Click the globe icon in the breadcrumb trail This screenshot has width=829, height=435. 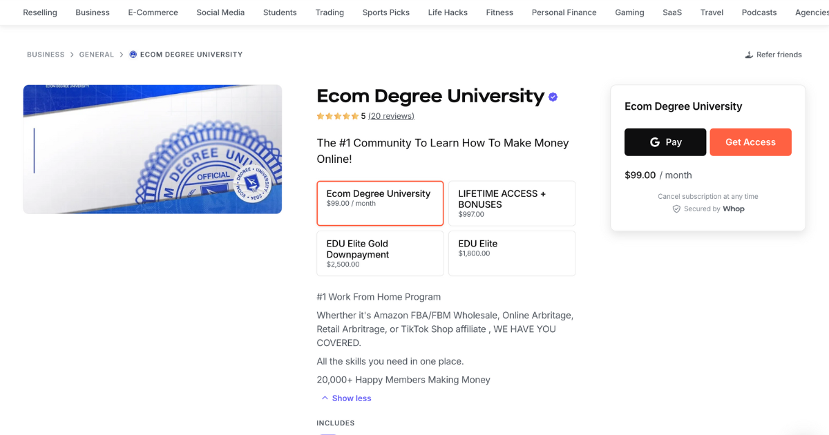(x=132, y=54)
